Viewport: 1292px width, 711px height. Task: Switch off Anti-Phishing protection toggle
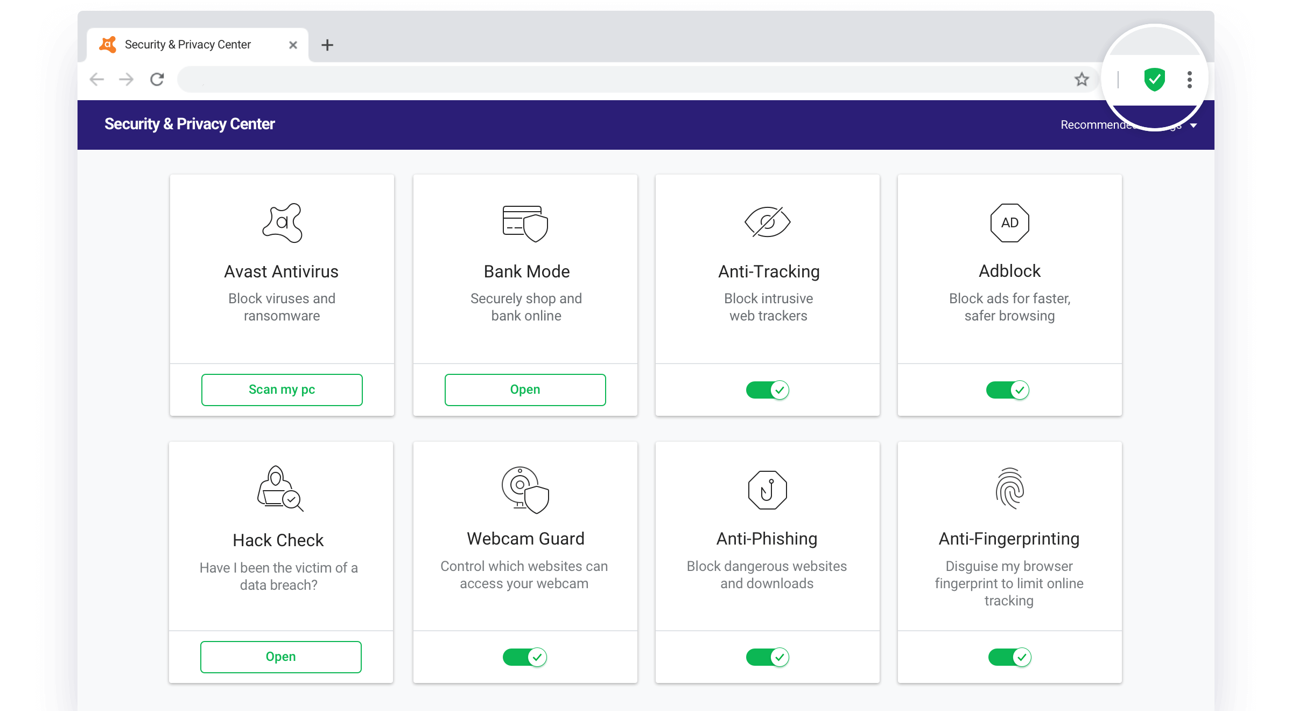[767, 657]
